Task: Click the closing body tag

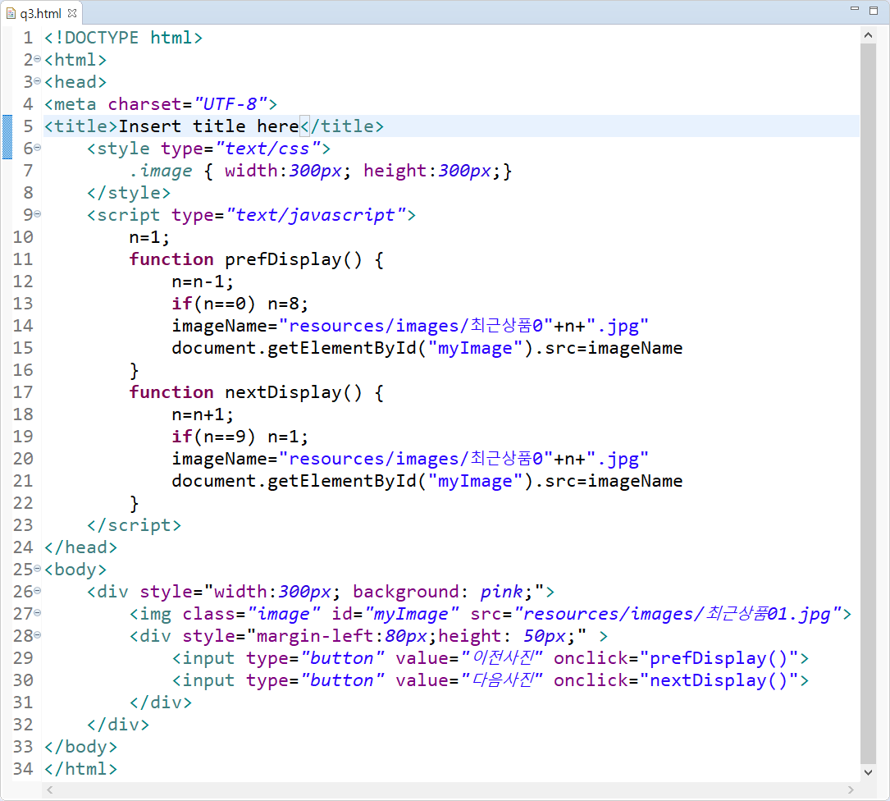Action: [x=80, y=747]
